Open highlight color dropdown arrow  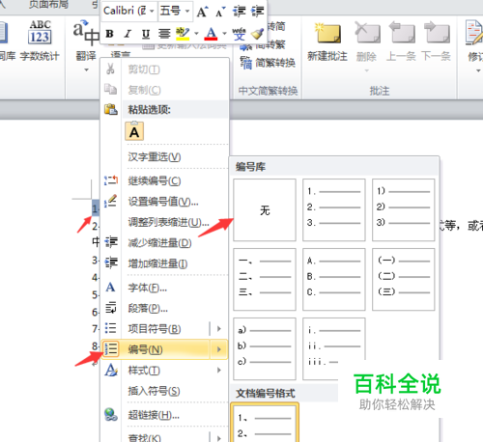(196, 34)
